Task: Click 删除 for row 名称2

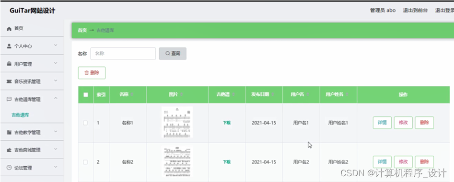Action: click(424, 162)
